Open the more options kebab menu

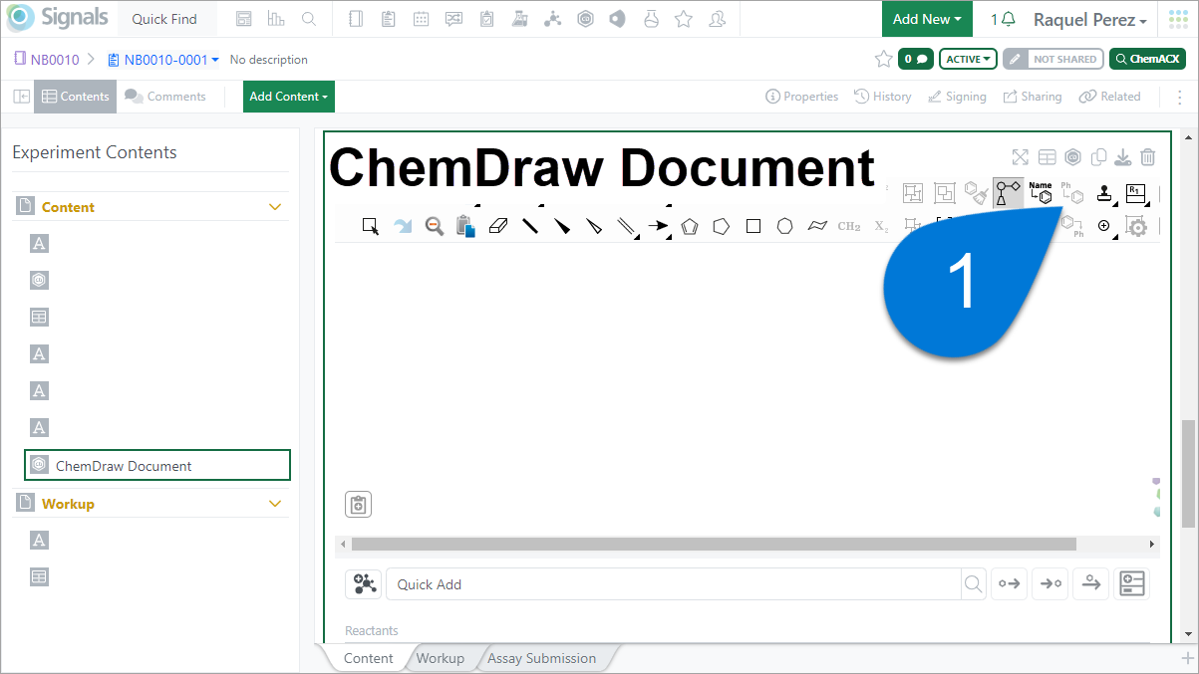(1180, 97)
